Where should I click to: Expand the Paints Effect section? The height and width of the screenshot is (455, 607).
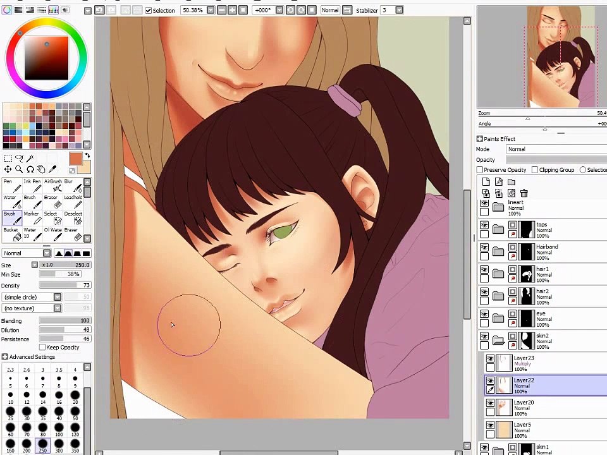[479, 138]
